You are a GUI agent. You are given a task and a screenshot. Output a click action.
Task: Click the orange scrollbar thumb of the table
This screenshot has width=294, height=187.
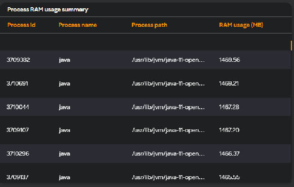[291, 45]
